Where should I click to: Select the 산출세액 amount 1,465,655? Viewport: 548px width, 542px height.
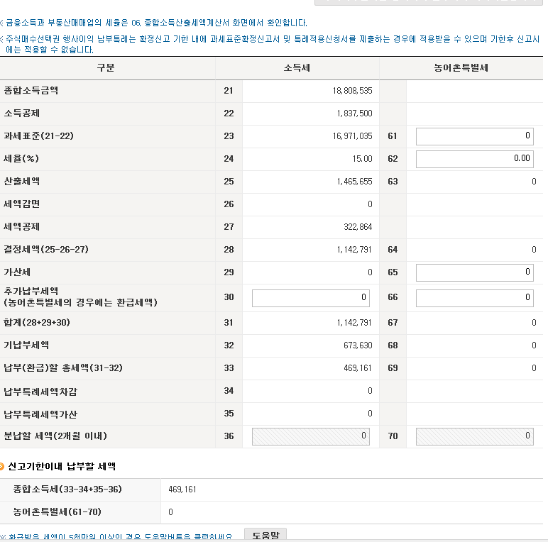click(354, 182)
